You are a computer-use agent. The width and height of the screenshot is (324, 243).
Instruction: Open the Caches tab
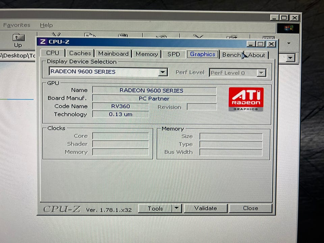[x=80, y=53]
